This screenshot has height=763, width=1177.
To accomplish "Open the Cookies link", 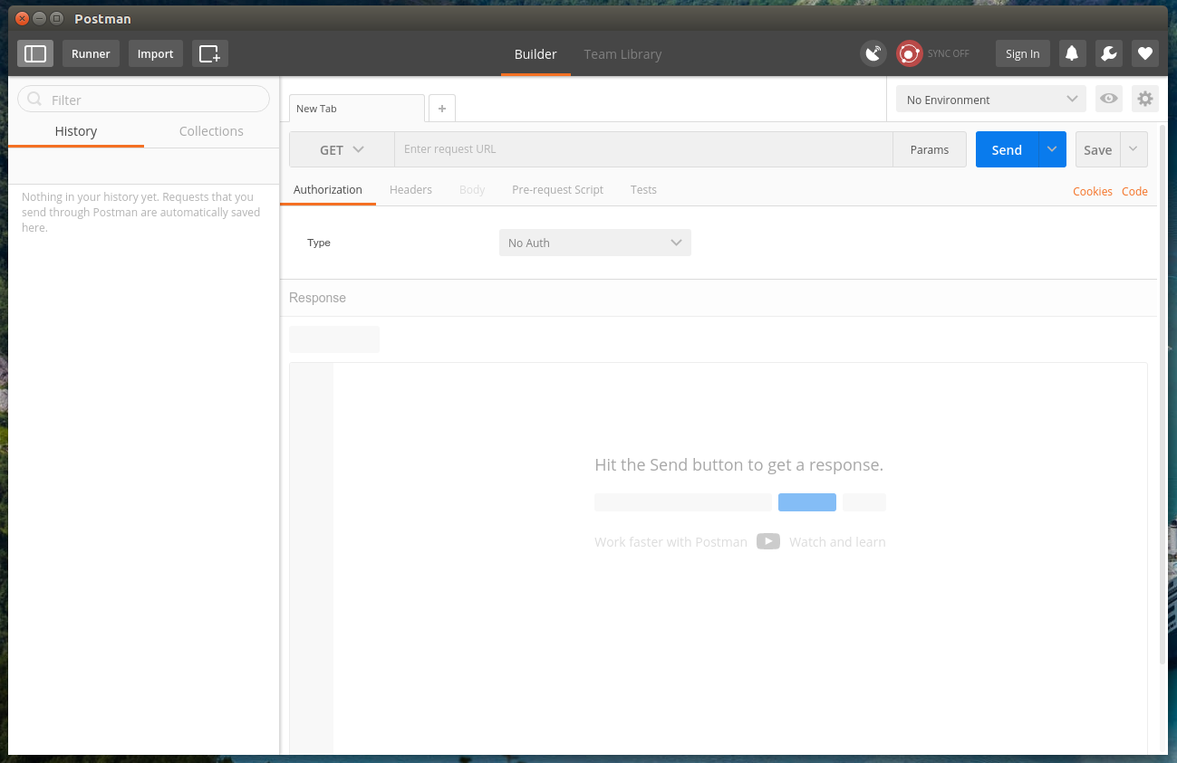I will coord(1093,191).
